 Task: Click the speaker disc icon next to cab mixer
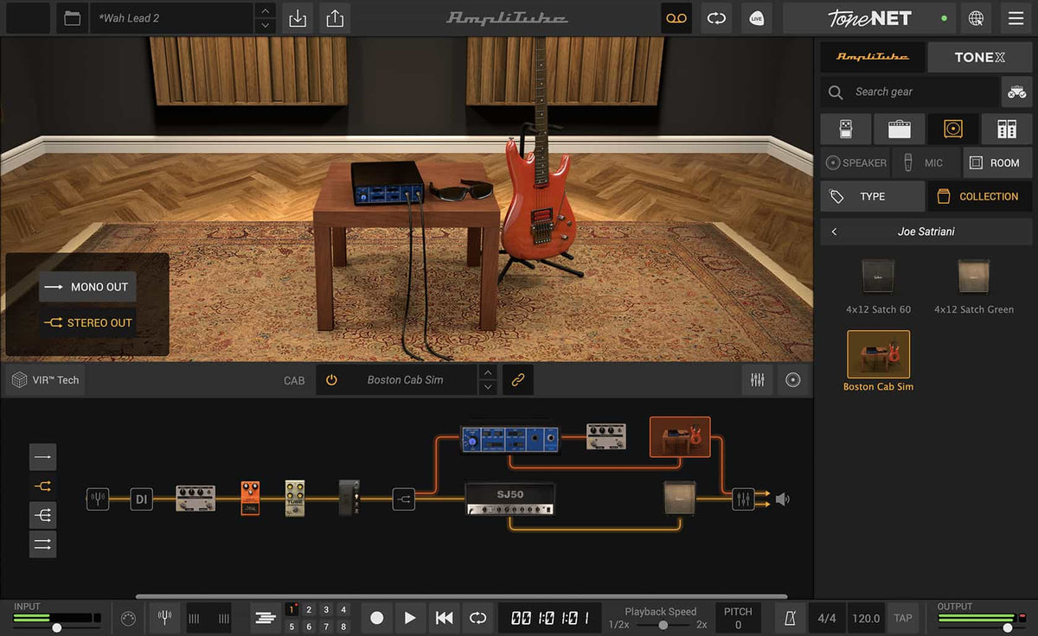(x=793, y=379)
